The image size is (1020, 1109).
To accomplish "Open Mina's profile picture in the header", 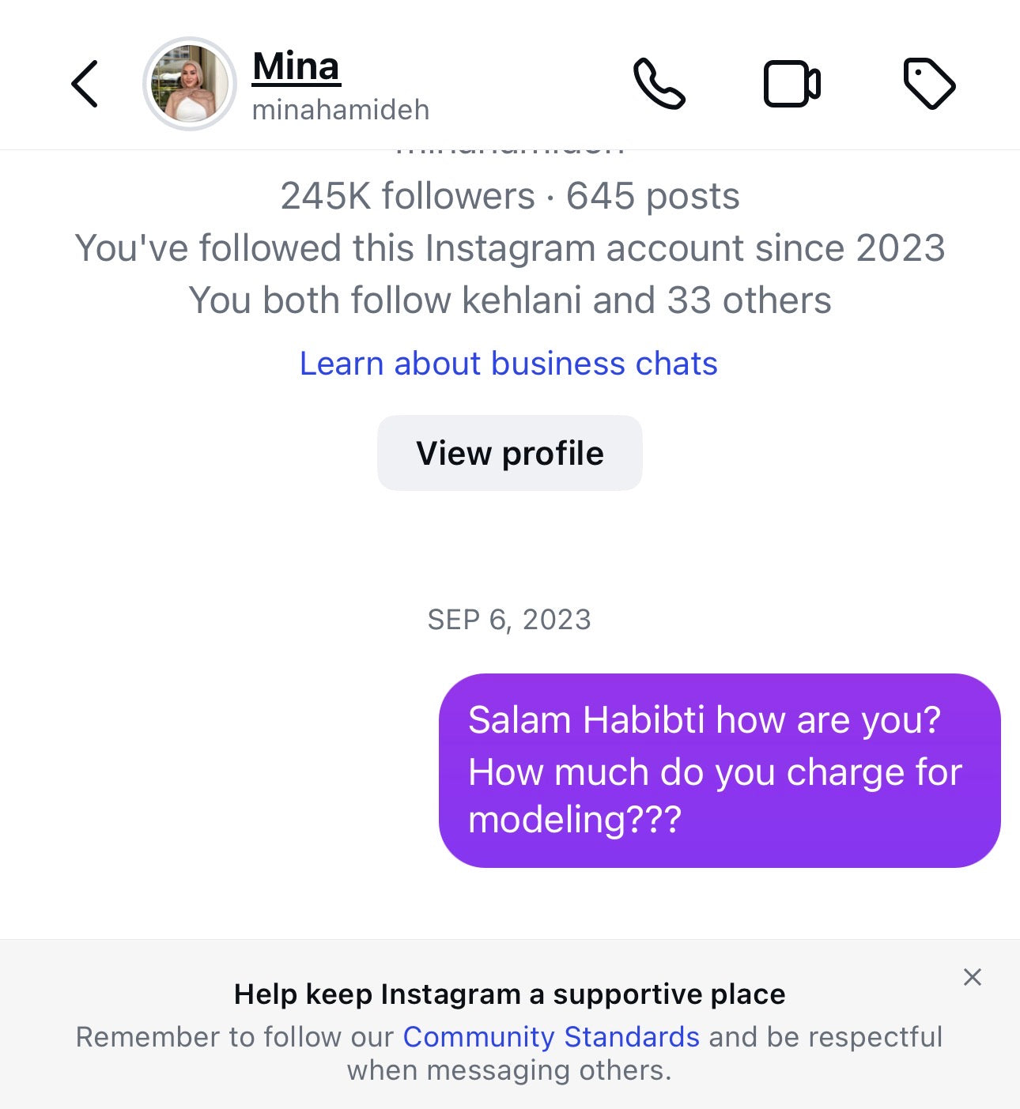I will pos(190,84).
